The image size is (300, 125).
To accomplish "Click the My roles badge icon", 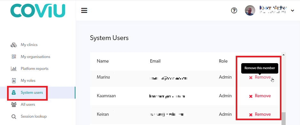I will point(14,80).
